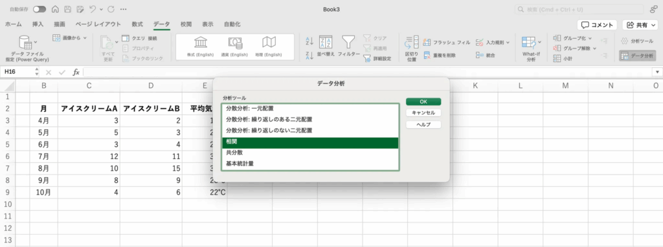Viewport: 663px width, 247px height.
Task: Open the 画像から dropdown
Action: pyautogui.click(x=69, y=38)
